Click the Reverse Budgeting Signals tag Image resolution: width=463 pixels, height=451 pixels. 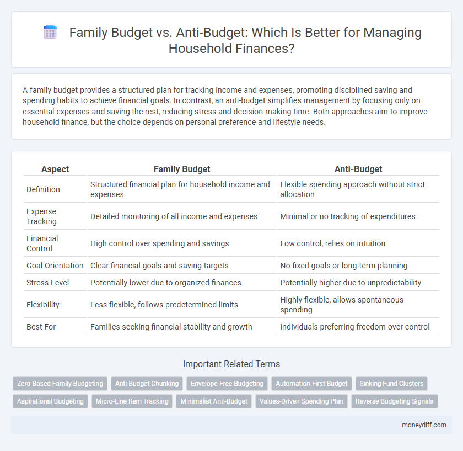[x=395, y=401]
